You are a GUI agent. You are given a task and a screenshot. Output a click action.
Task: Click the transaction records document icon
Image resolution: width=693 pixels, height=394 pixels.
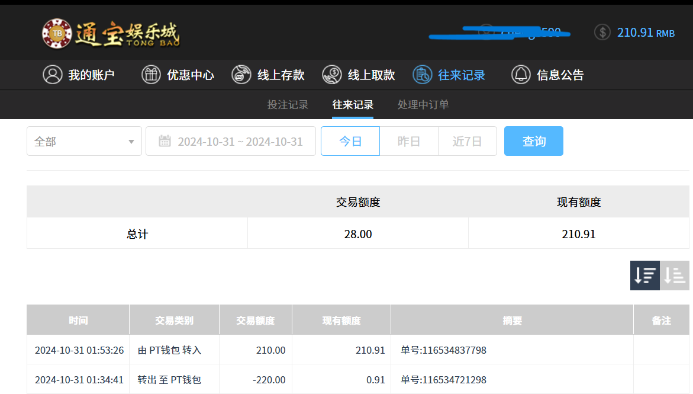pos(423,75)
